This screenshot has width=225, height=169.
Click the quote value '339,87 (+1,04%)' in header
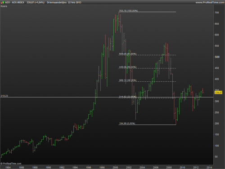(36, 2)
